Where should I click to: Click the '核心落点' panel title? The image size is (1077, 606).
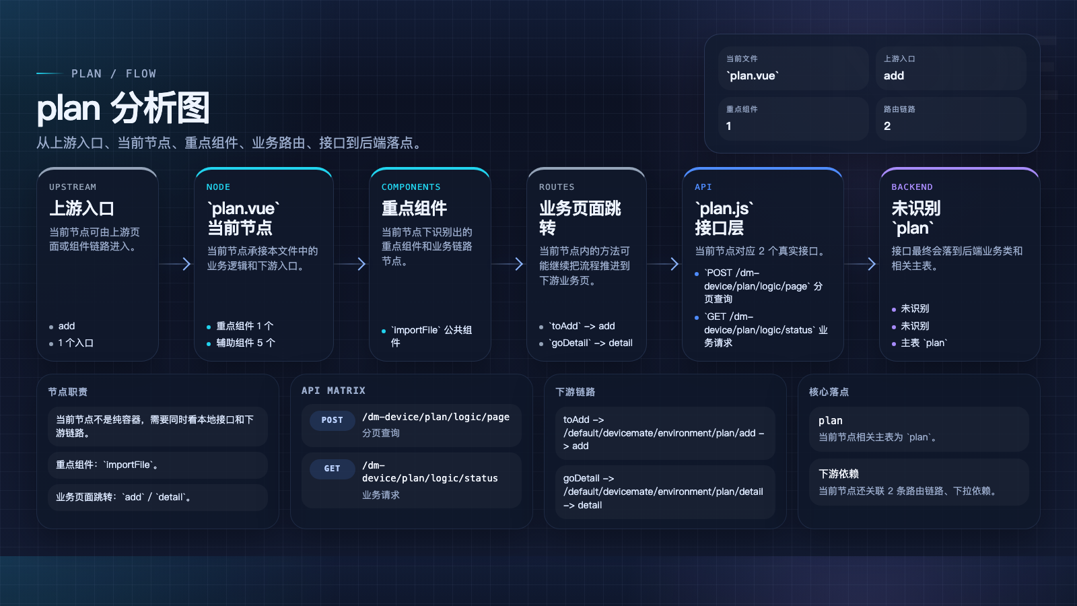829,392
